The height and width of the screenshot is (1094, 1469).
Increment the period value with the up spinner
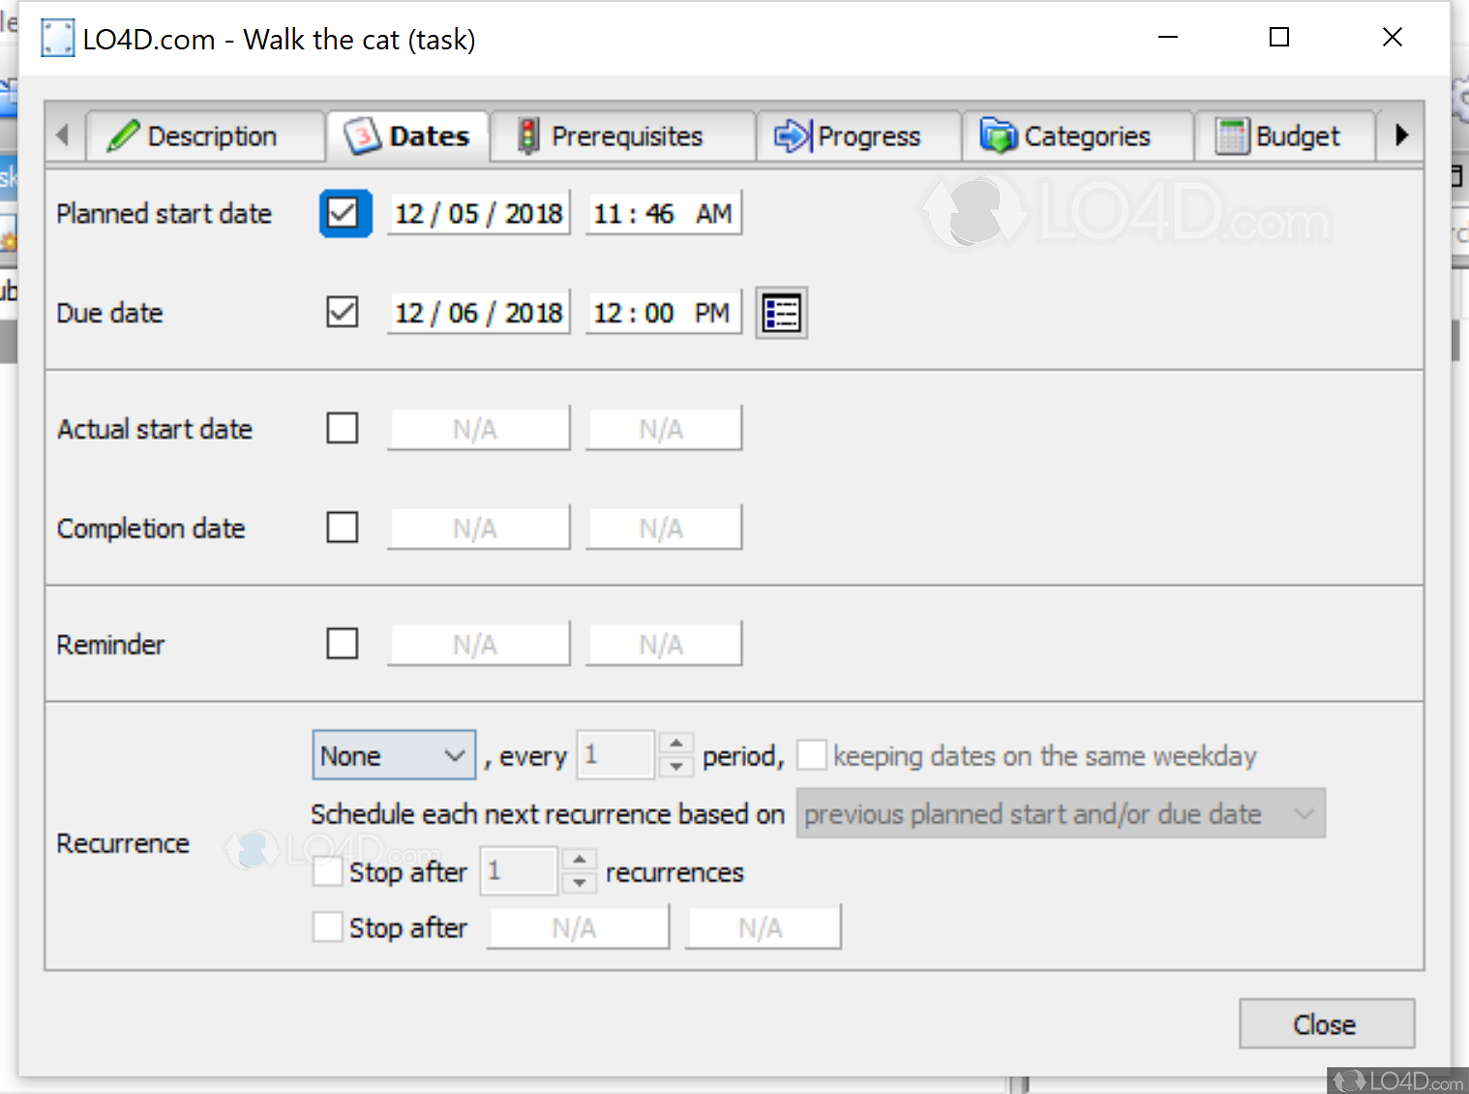[x=675, y=744]
